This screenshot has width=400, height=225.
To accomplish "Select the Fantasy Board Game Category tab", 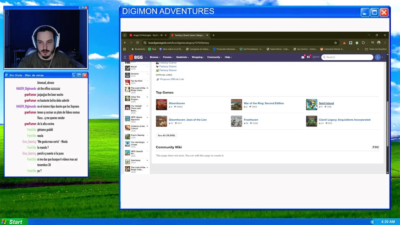I will click(x=189, y=35).
